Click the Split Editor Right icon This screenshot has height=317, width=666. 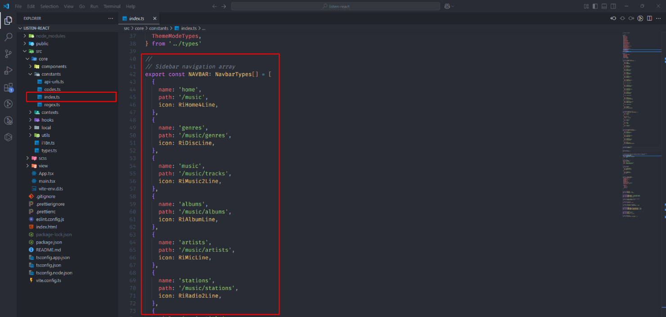[x=649, y=18]
